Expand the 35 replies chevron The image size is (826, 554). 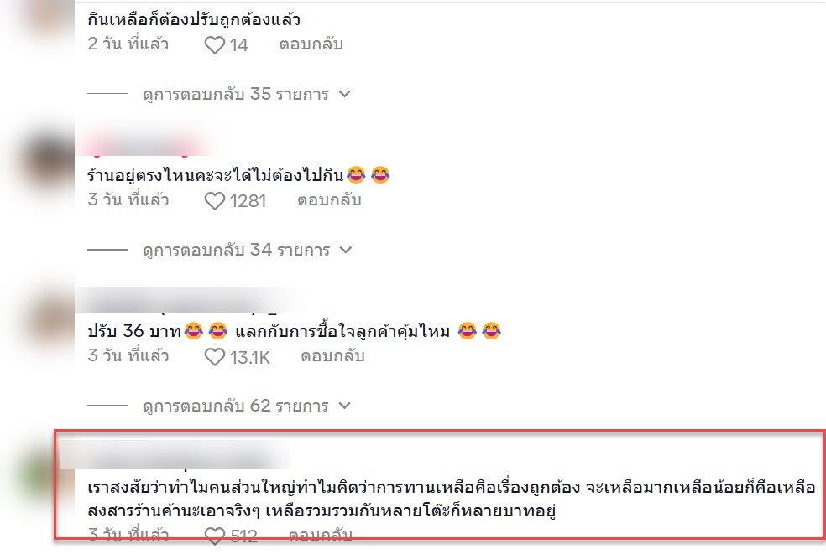[344, 94]
